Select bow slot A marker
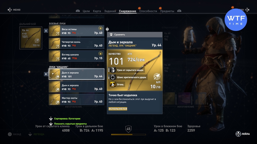 [46, 31]
